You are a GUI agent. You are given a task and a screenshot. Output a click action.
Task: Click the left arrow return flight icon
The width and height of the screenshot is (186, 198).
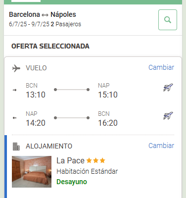[x=15, y=118]
